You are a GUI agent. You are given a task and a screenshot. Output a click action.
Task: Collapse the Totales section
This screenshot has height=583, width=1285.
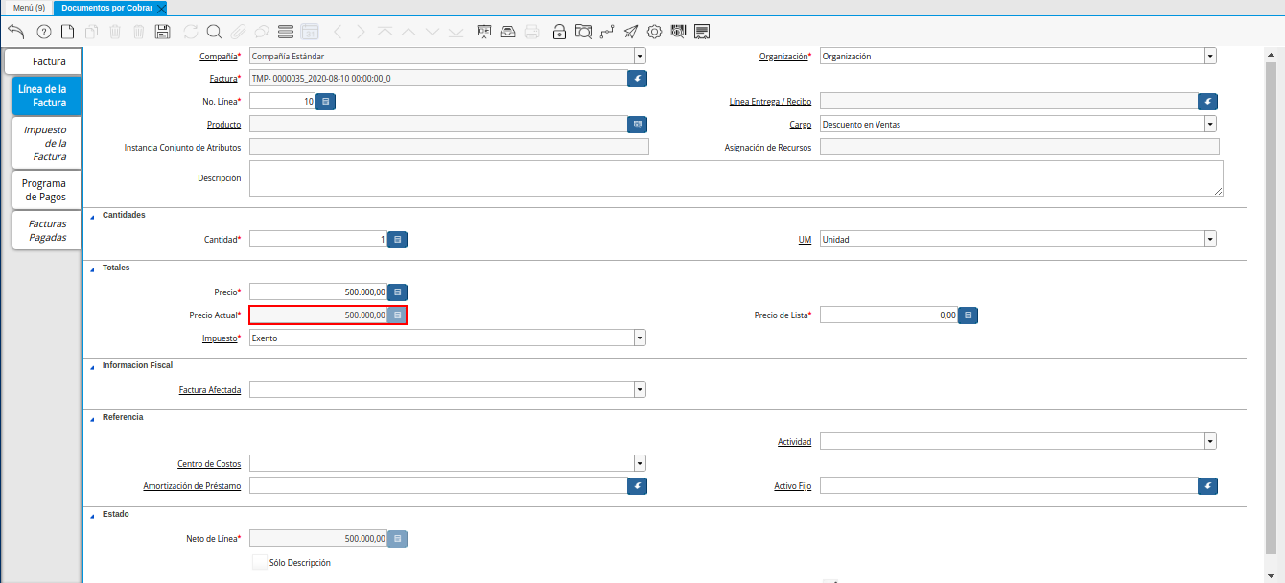click(93, 268)
